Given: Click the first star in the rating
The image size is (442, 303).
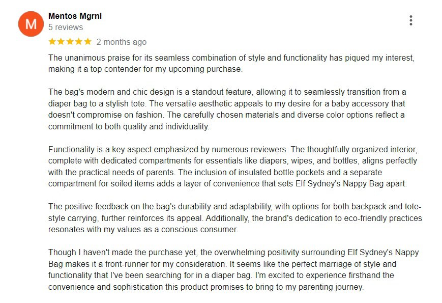Looking at the screenshot, I should click(52, 41).
